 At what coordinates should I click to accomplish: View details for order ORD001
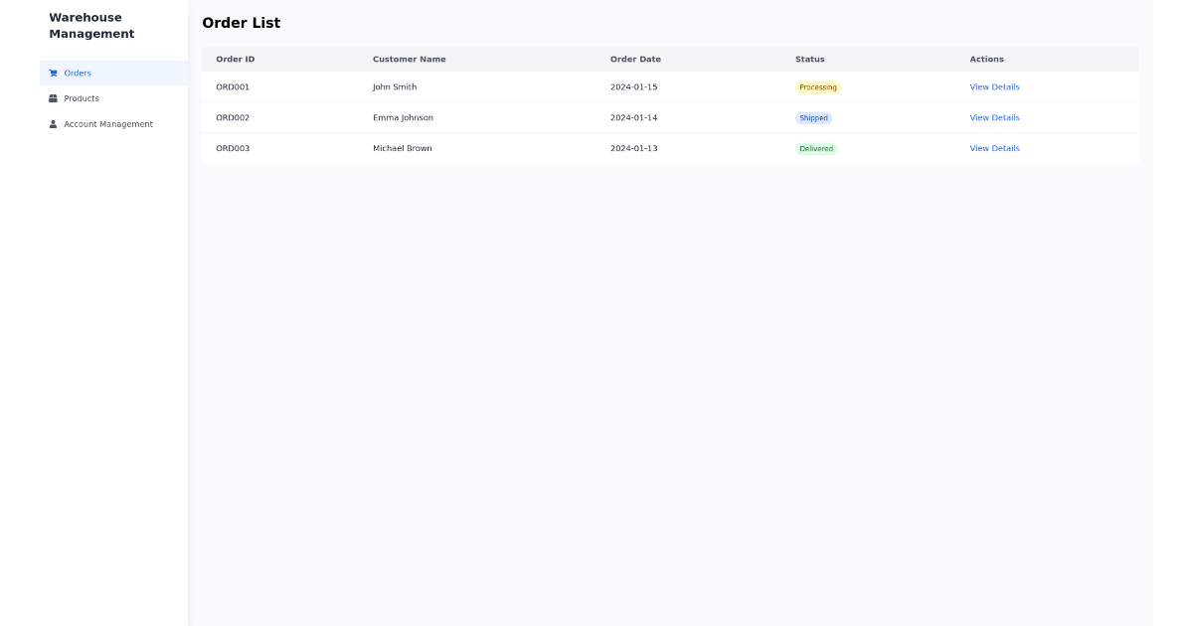click(x=994, y=86)
